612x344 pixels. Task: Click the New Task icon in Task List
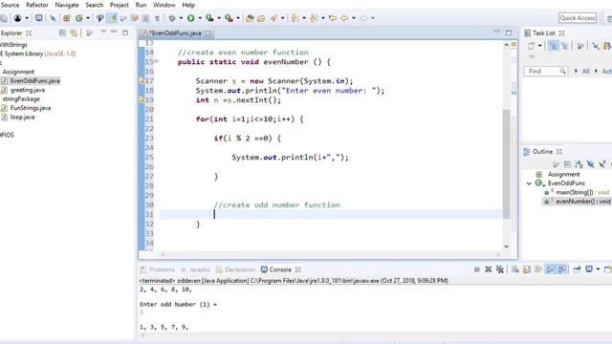[x=532, y=46]
